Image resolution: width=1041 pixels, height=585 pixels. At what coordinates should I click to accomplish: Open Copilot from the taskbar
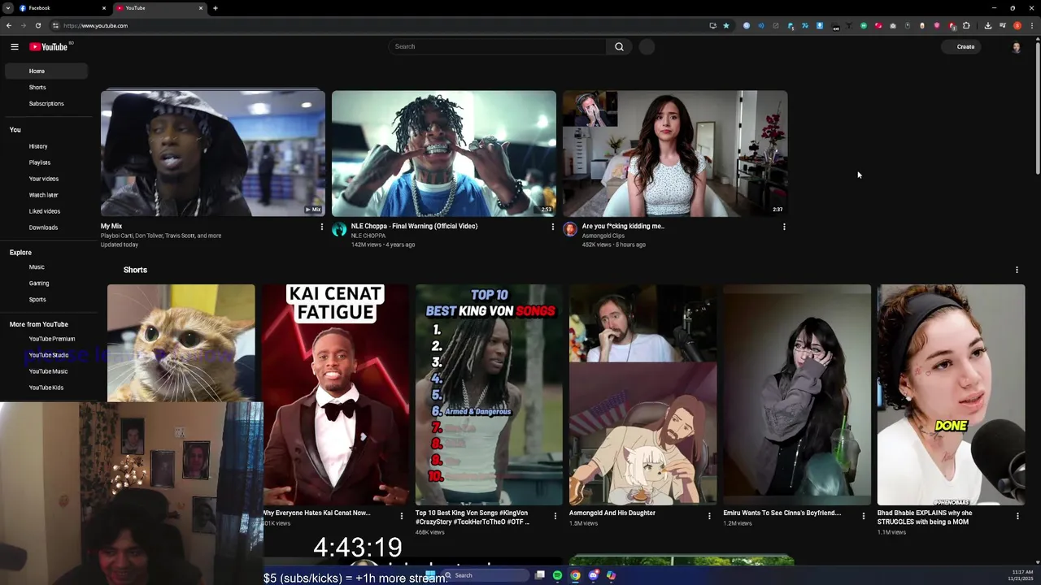point(611,575)
